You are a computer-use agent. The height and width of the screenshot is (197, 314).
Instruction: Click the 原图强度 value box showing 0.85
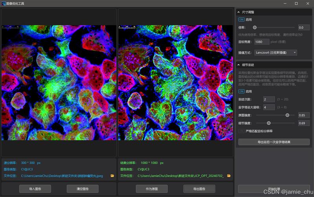304,115
